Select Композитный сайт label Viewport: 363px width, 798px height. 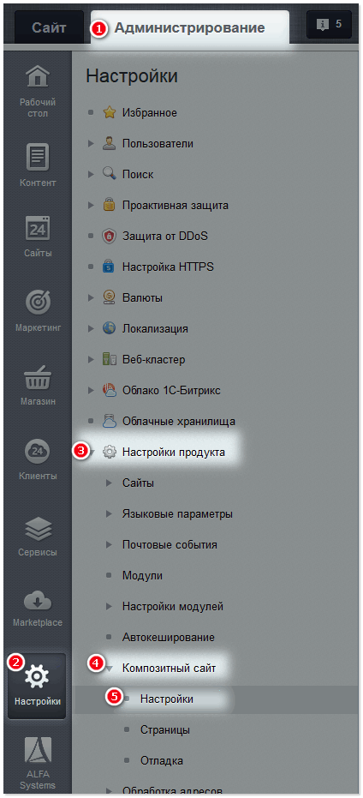[169, 669]
